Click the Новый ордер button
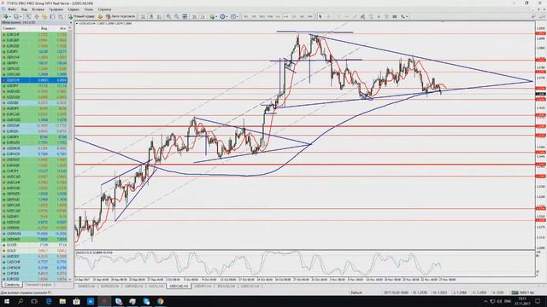Screen dimensions: 547x307 (x=81, y=16)
